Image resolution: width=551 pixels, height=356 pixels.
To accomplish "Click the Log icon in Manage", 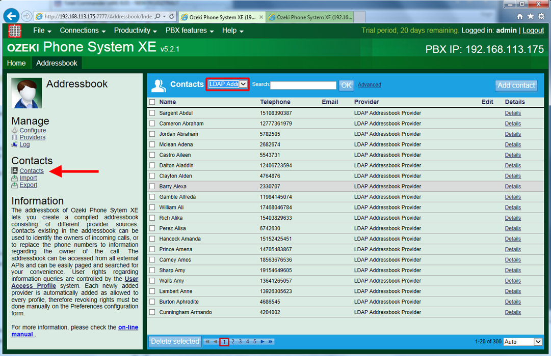I will point(14,144).
